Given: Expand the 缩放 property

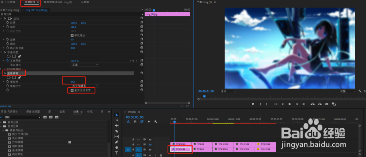Looking at the screenshot, I should tap(3, 27).
